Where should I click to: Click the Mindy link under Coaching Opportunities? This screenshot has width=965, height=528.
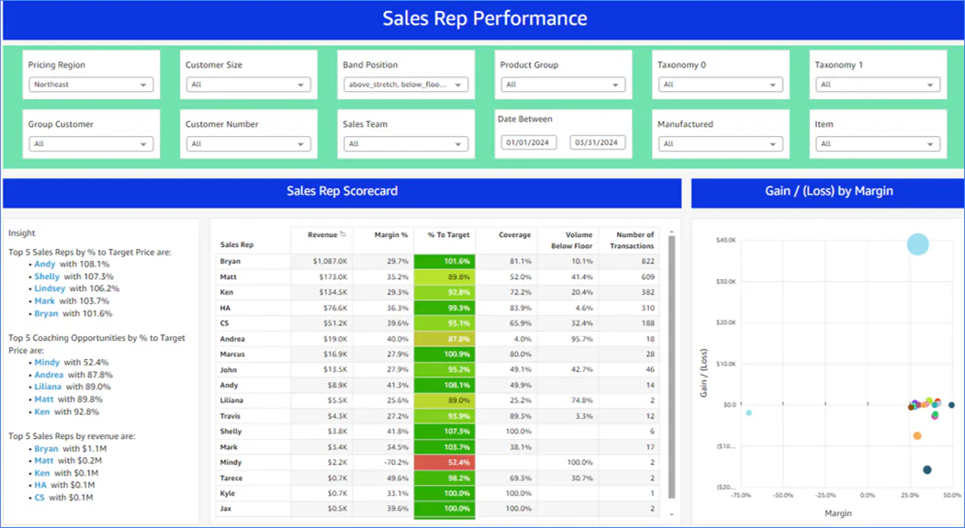(47, 363)
